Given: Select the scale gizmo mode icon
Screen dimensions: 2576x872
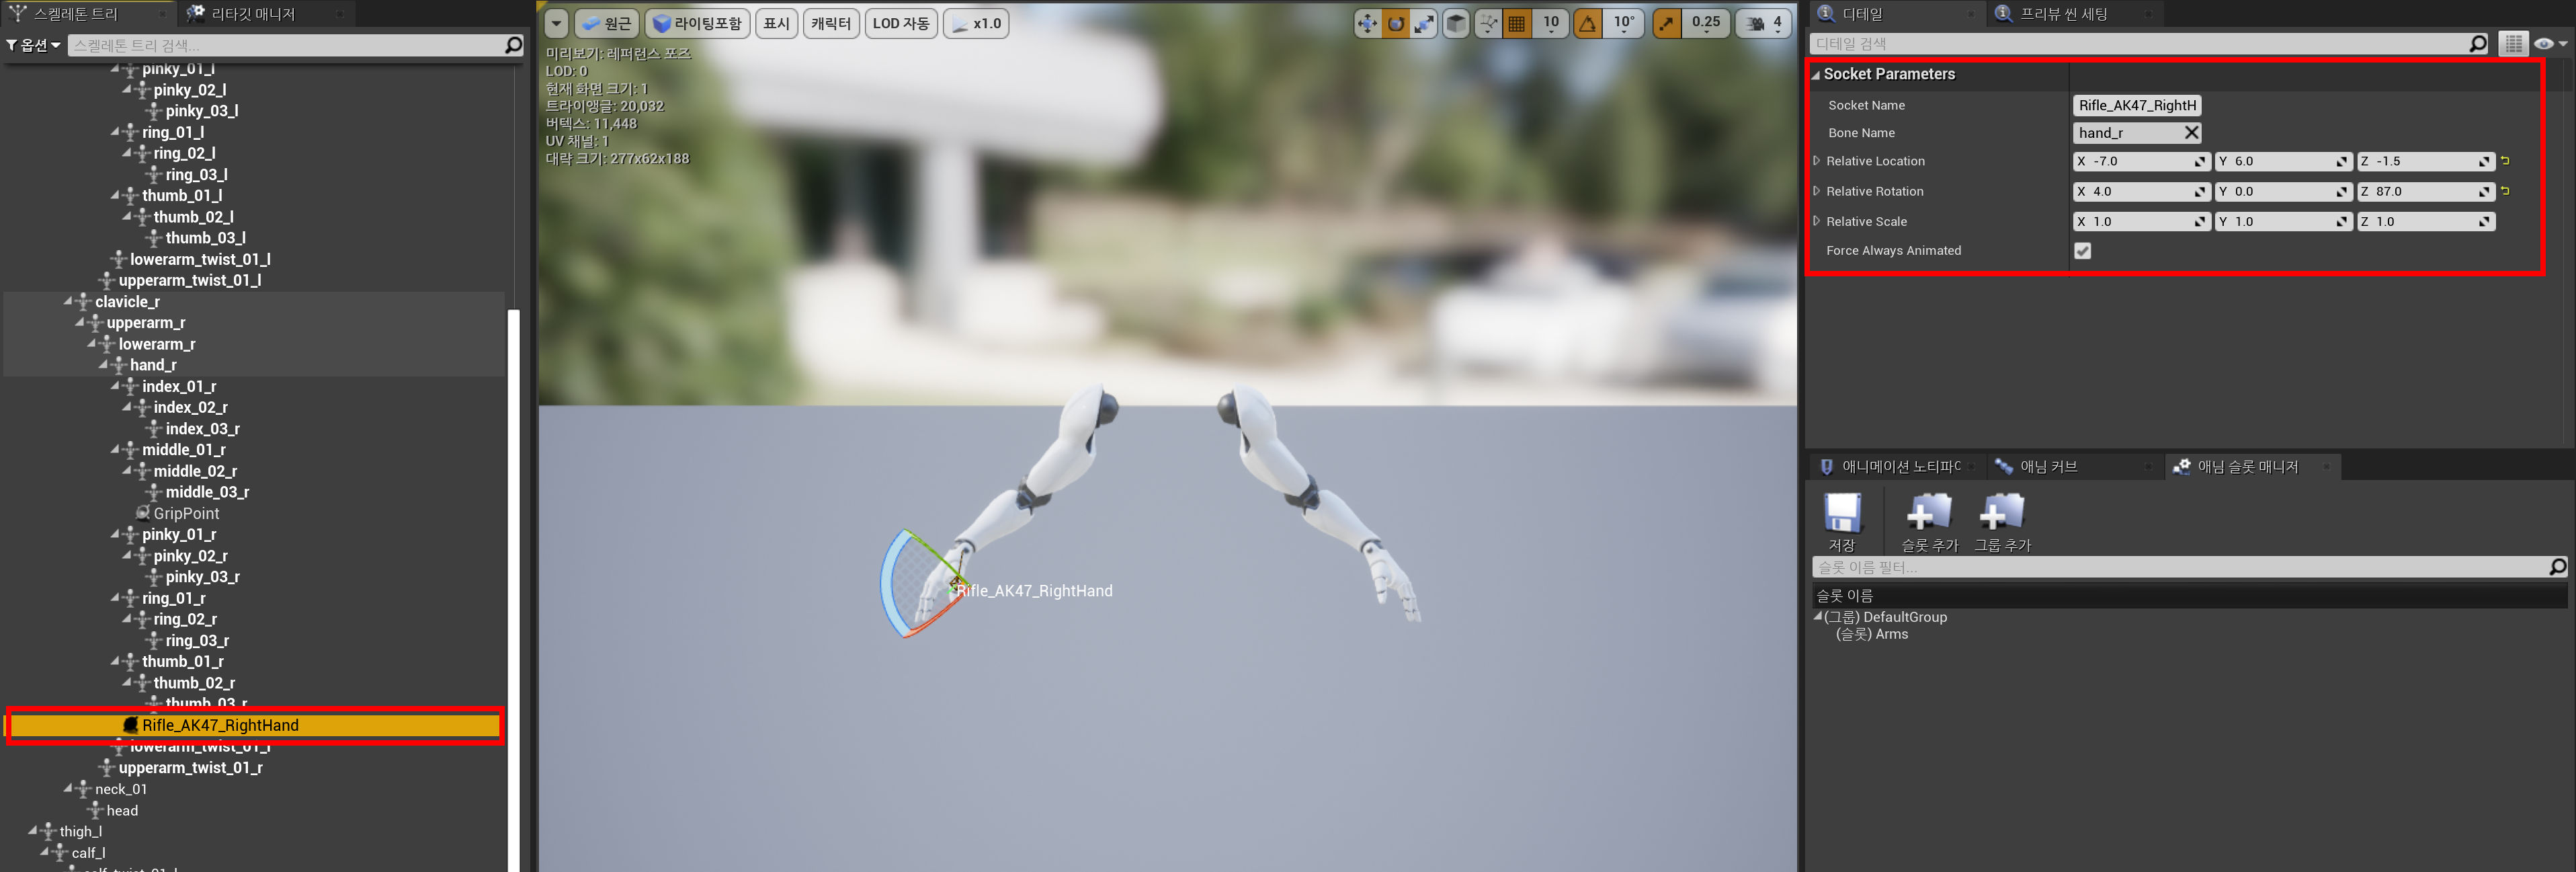Looking at the screenshot, I should [x=1425, y=23].
